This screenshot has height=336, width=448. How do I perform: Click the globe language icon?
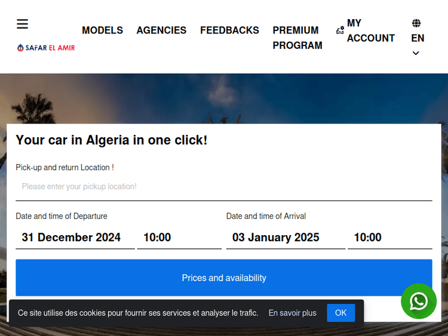tap(416, 23)
